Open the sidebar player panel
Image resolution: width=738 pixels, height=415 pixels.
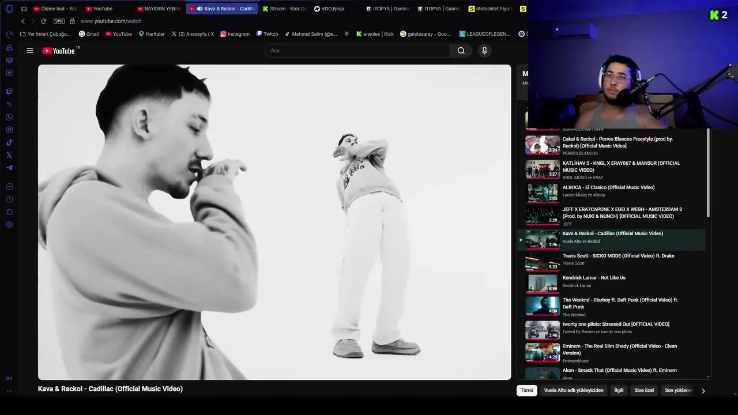coord(9,187)
